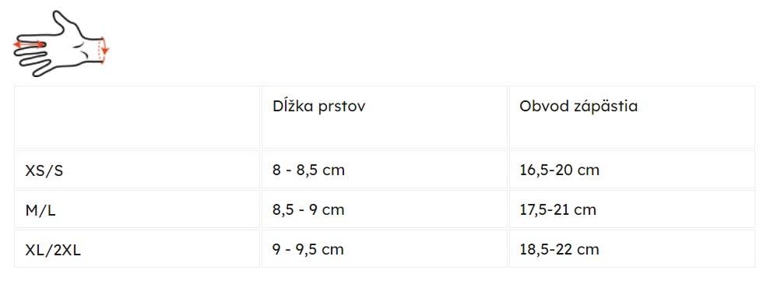Click the red finger length arrow
770x281 pixels.
point(29,44)
